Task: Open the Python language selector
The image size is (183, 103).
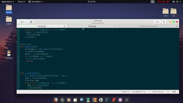Action: [x=126, y=92]
